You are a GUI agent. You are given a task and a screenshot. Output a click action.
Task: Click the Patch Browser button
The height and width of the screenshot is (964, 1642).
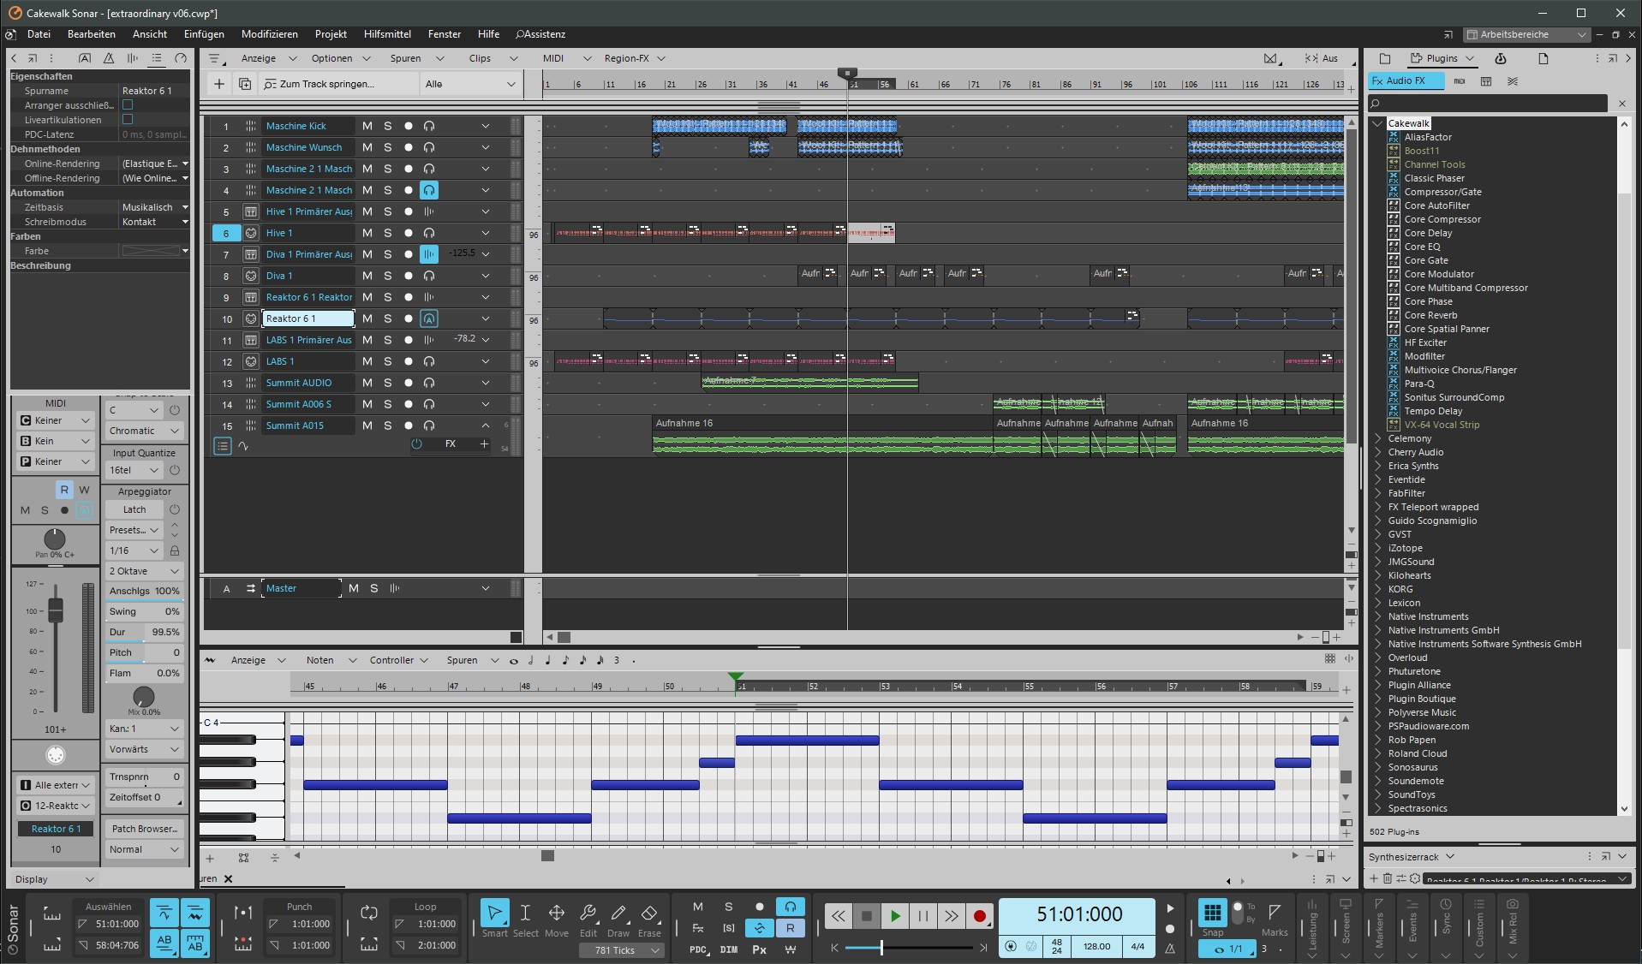click(144, 829)
